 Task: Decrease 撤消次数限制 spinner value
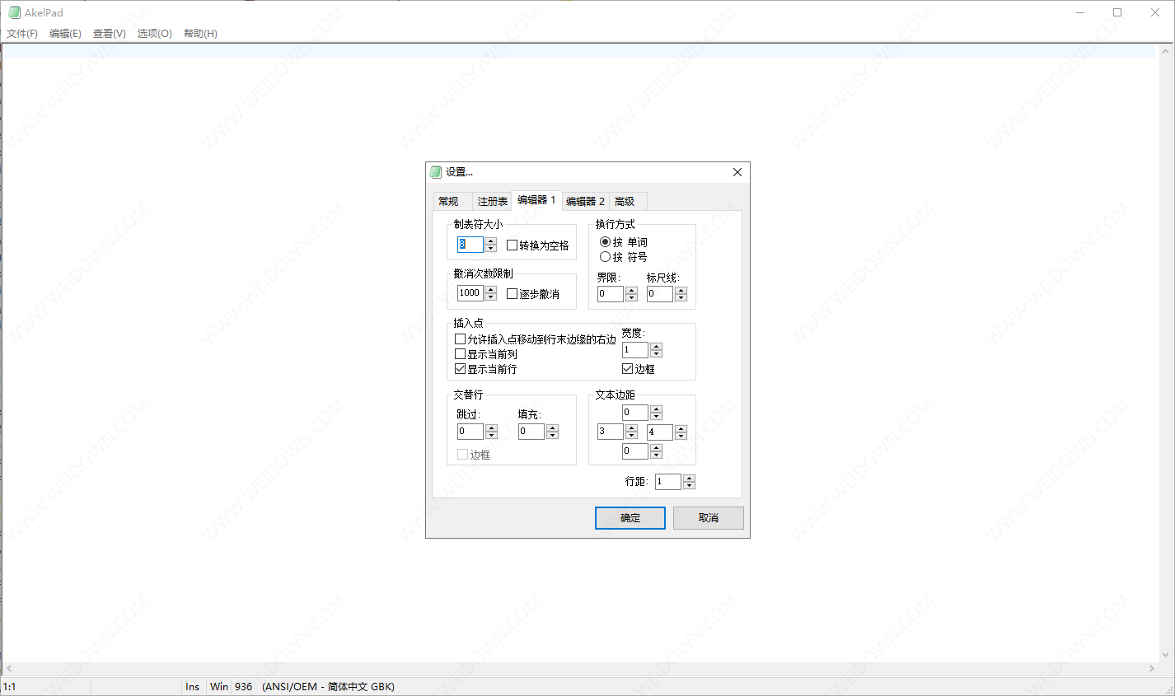tap(491, 297)
